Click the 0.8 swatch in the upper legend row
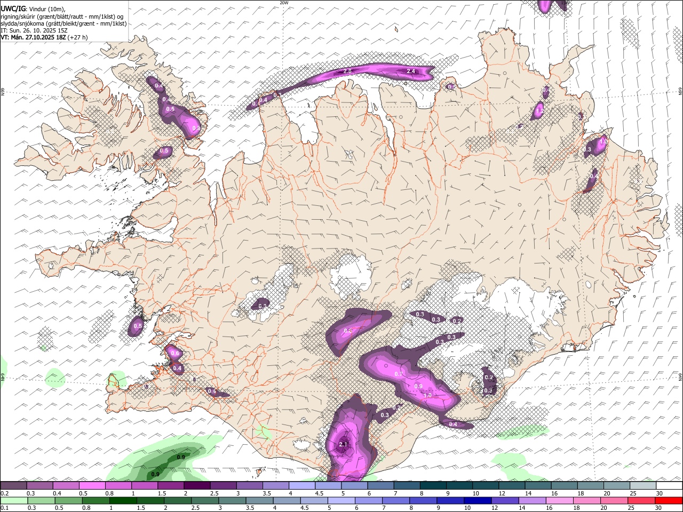Viewport: 683px width, 512px height. point(118,486)
